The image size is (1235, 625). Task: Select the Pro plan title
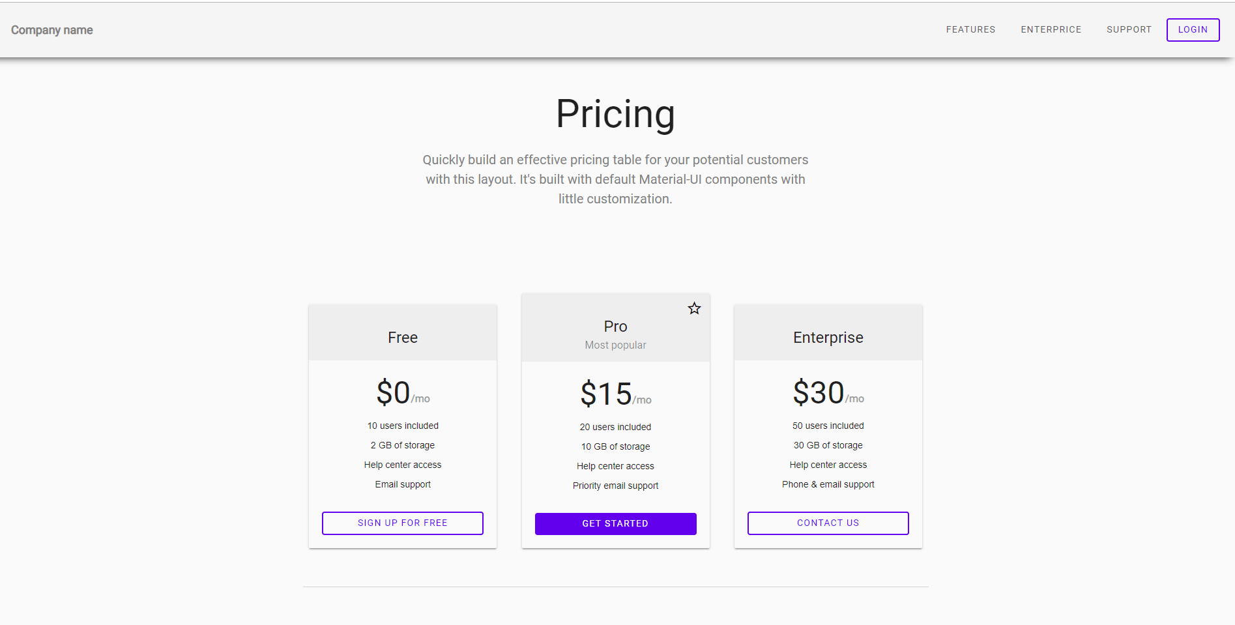pyautogui.click(x=615, y=327)
